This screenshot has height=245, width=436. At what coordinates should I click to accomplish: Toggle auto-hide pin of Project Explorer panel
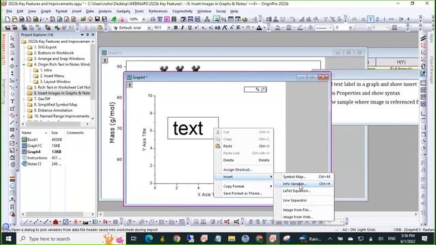pos(88,35)
